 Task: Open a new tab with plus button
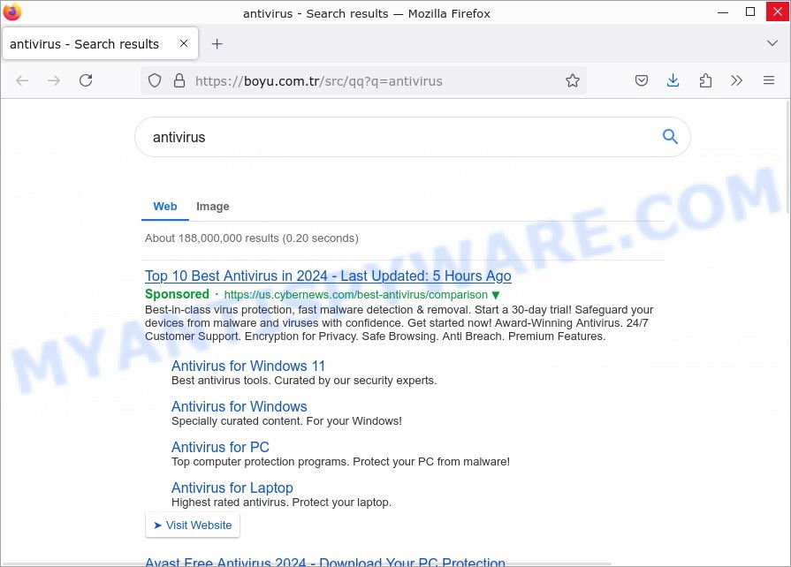pyautogui.click(x=217, y=44)
